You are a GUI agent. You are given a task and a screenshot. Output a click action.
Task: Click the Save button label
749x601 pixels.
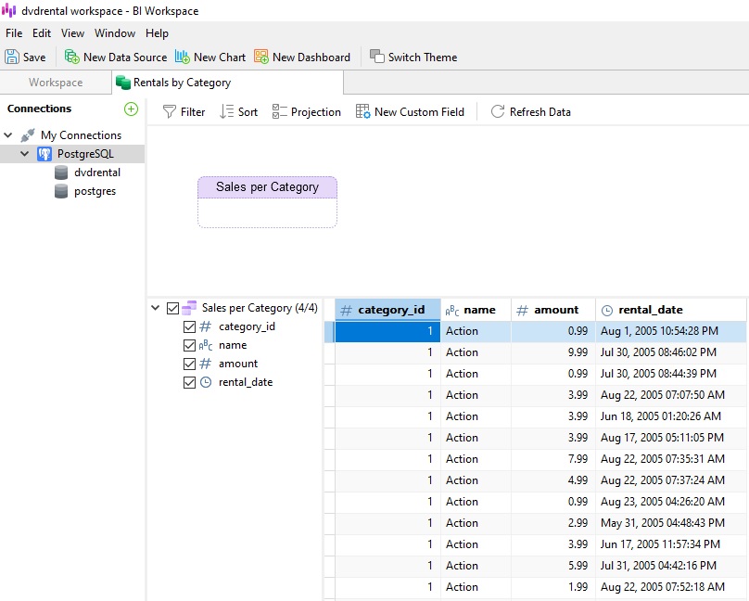click(x=34, y=58)
